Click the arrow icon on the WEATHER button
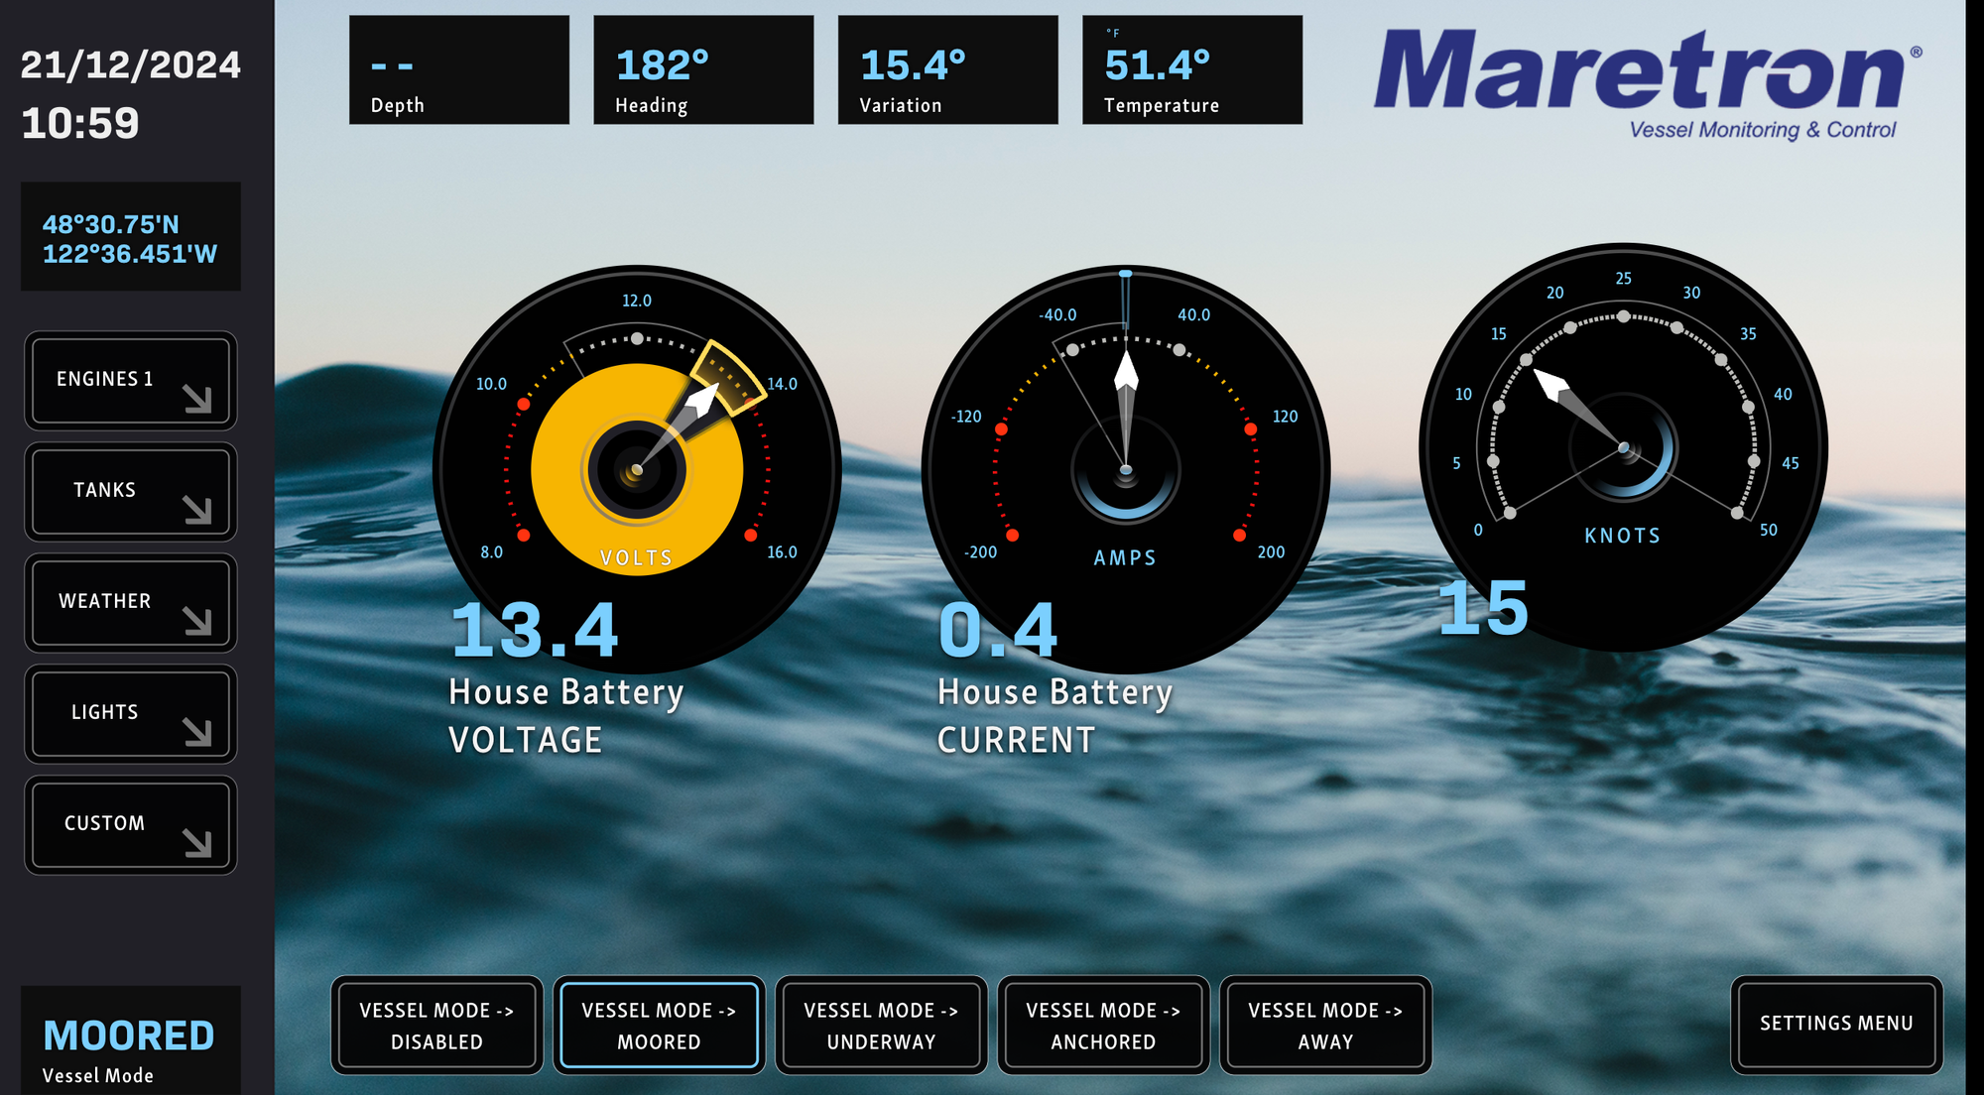This screenshot has height=1095, width=1984. (x=197, y=621)
